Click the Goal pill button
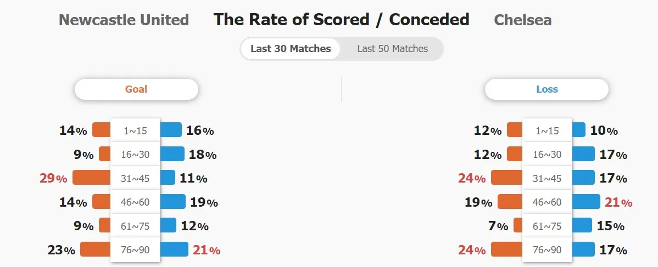This screenshot has height=267, width=658. [136, 89]
